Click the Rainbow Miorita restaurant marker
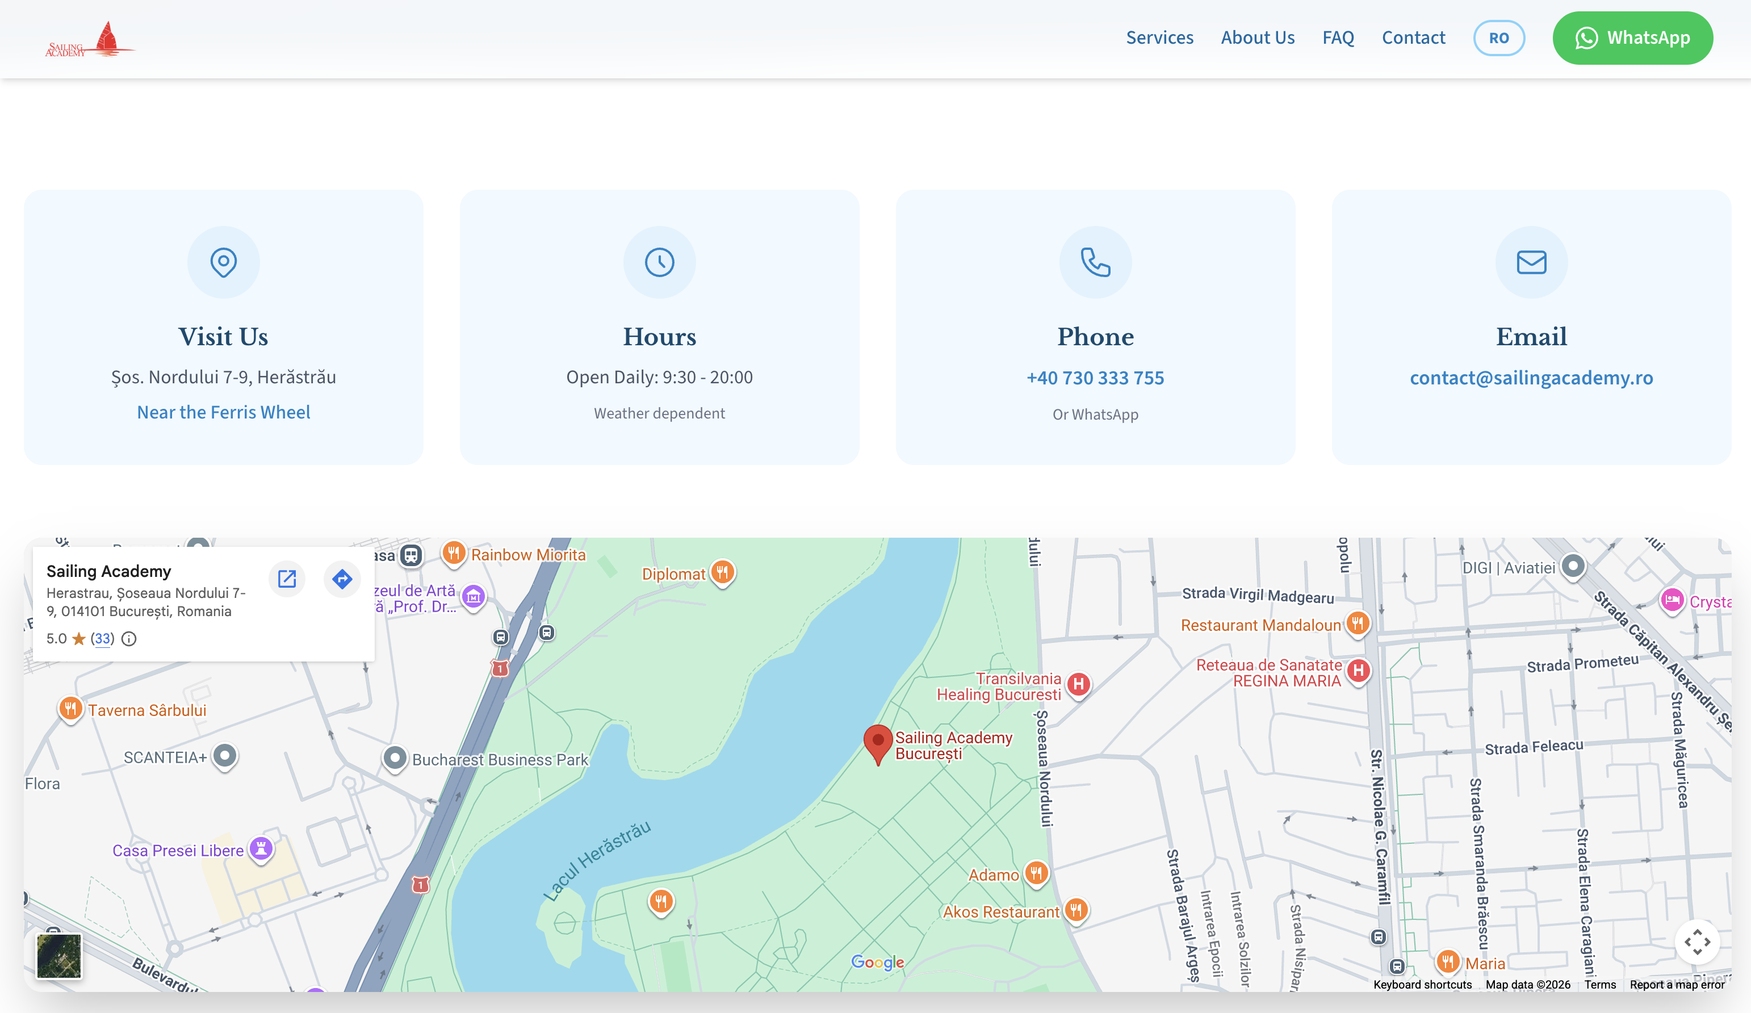 454,554
